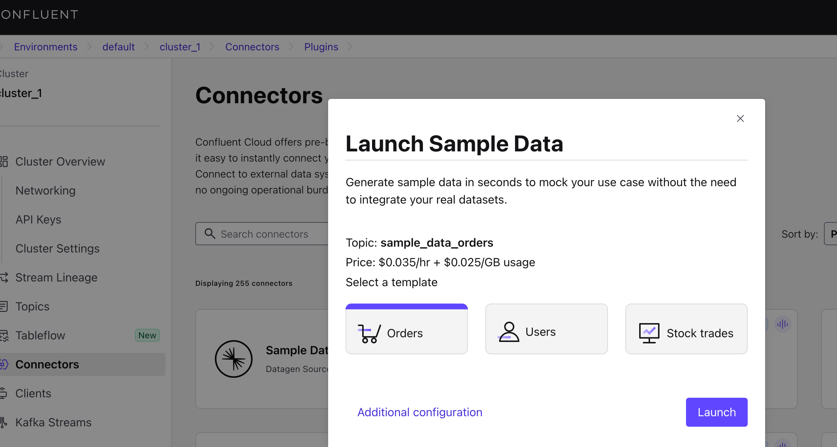Click the Datagen Source connector logo
The height and width of the screenshot is (447, 837).
click(233, 359)
